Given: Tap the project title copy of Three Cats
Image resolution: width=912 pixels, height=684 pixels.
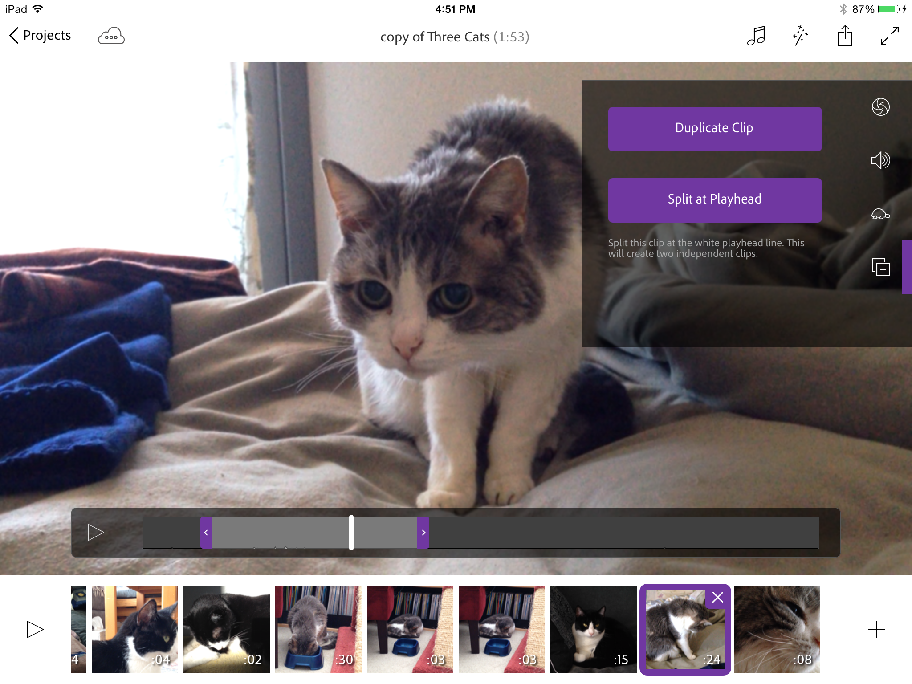Looking at the screenshot, I should click(435, 37).
